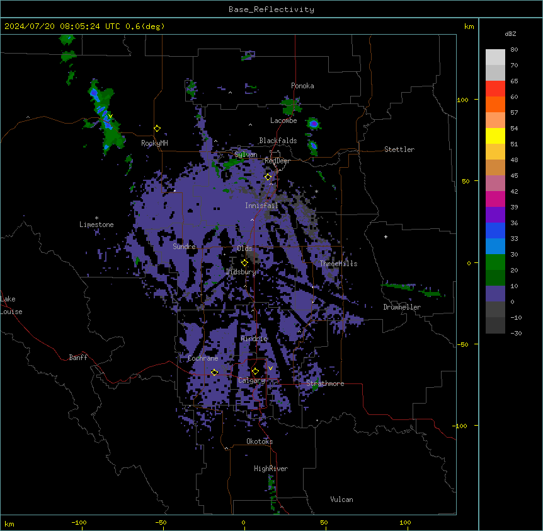Click the Innisfail city label
This screenshot has width=543, height=531.
[x=261, y=206]
